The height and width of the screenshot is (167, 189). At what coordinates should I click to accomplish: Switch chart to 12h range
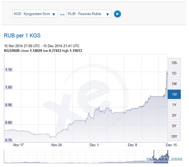coord(174,63)
